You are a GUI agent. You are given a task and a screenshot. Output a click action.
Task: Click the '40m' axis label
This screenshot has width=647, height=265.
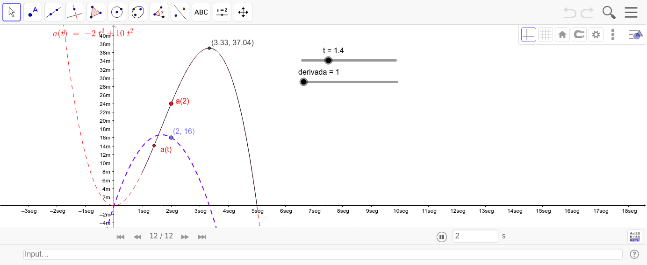pyautogui.click(x=105, y=35)
